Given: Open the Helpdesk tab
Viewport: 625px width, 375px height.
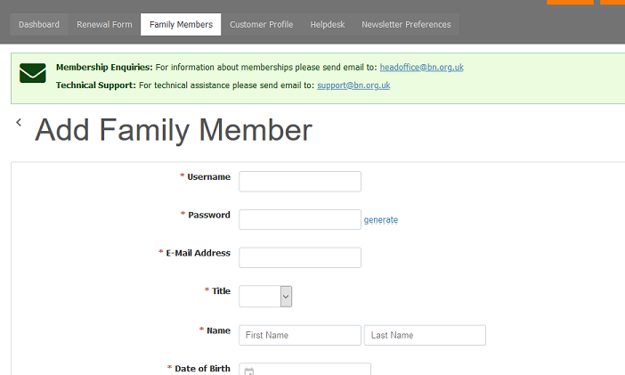Looking at the screenshot, I should (x=328, y=25).
